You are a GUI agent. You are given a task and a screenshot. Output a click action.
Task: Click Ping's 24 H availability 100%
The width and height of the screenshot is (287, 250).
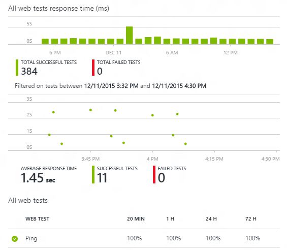coord(213,238)
